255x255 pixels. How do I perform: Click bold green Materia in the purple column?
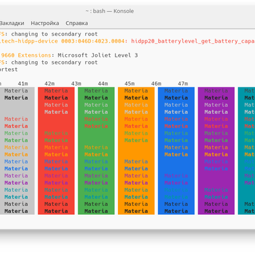(x=216, y=140)
